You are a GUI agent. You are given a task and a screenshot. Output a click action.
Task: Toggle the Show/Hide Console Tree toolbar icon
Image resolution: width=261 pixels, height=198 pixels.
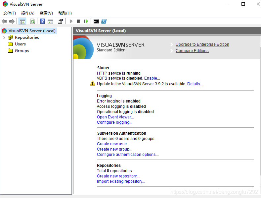pyautogui.click(x=22, y=21)
